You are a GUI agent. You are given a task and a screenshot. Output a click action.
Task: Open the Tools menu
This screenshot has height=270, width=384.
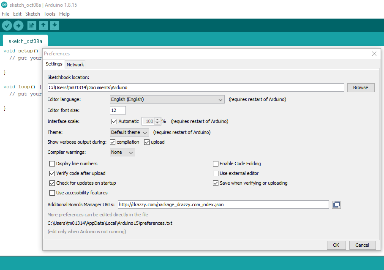coord(49,14)
